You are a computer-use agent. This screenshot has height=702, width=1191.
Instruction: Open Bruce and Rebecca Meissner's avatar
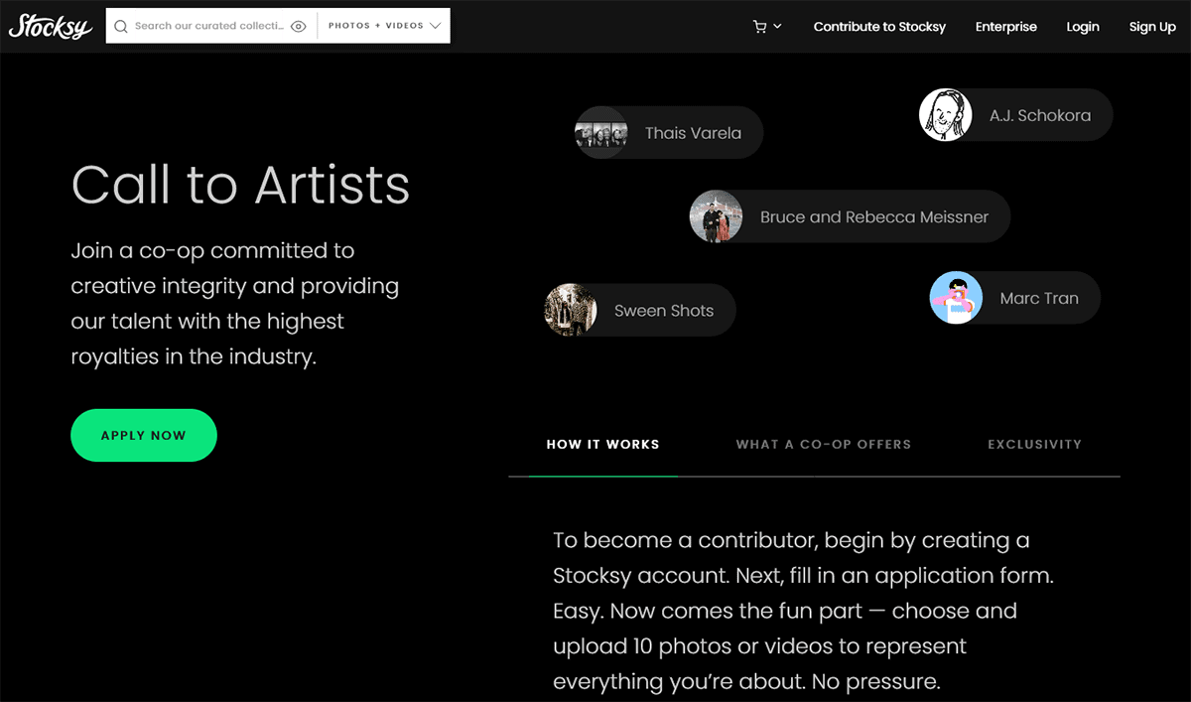716,216
